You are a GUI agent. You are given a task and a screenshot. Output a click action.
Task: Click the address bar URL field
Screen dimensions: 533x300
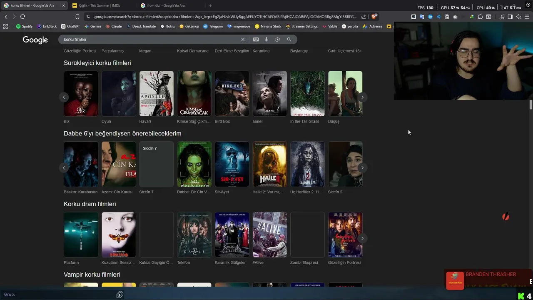coord(225,17)
